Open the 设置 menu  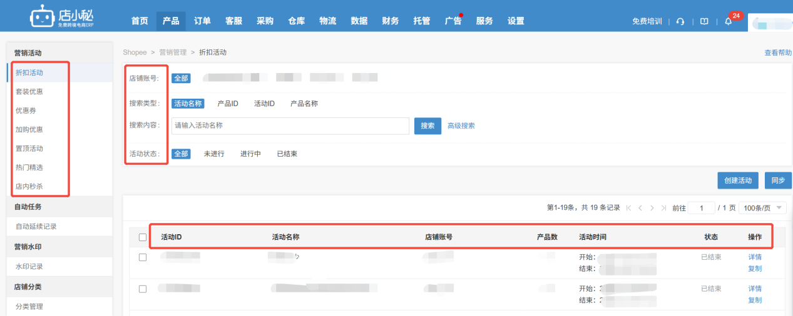(x=516, y=21)
